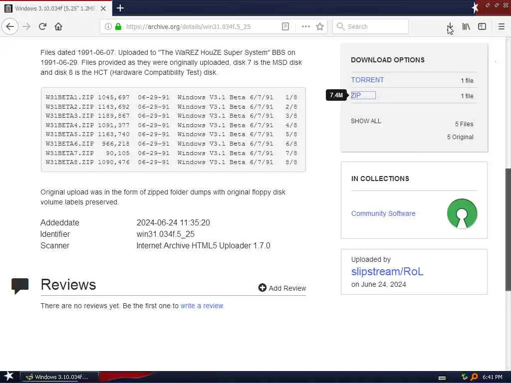
Task: Open uploader slipstream/RoL profile
Action: point(387,271)
